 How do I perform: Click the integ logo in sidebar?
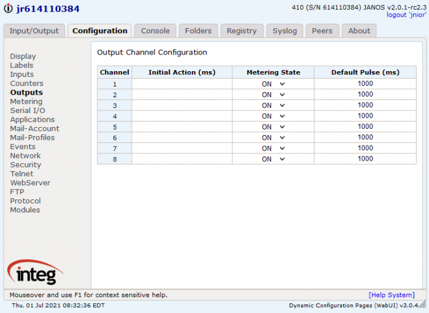[x=36, y=272]
